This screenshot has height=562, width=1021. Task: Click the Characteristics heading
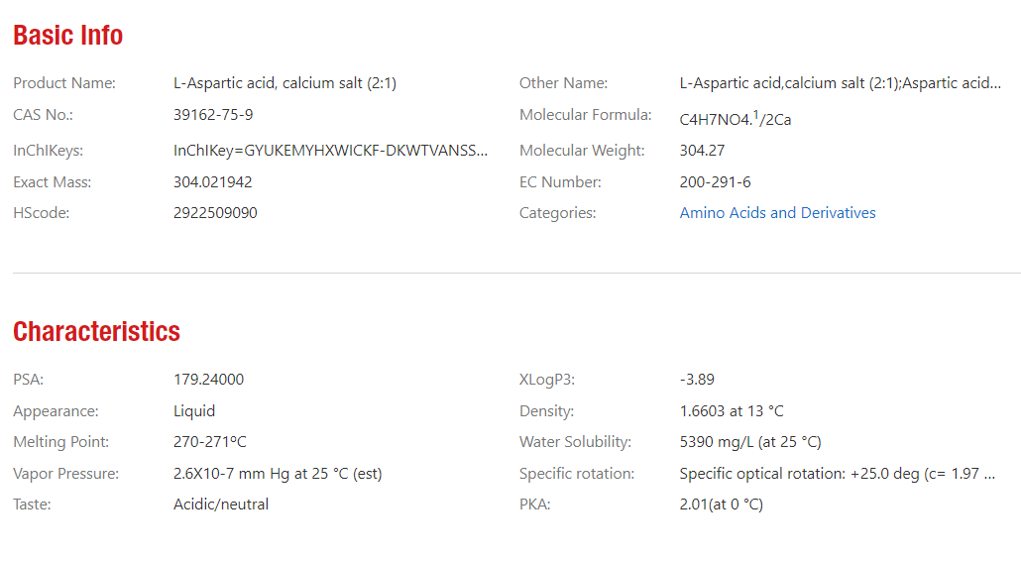pos(96,331)
